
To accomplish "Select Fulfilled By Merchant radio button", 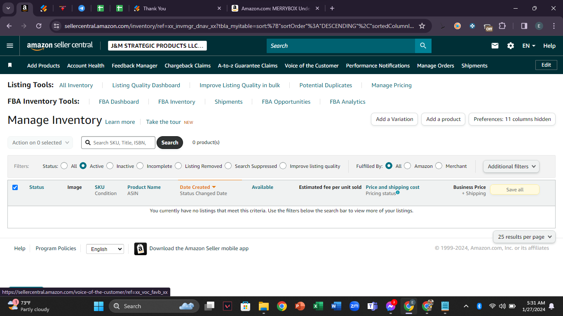I will pos(439,166).
